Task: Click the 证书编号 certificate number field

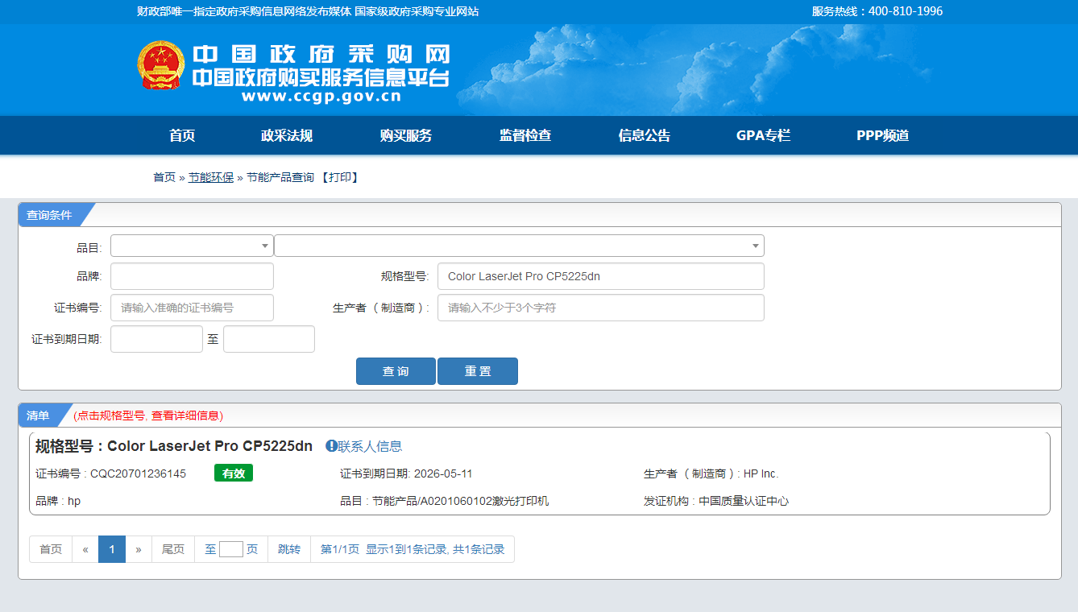Action: pyautogui.click(x=192, y=308)
